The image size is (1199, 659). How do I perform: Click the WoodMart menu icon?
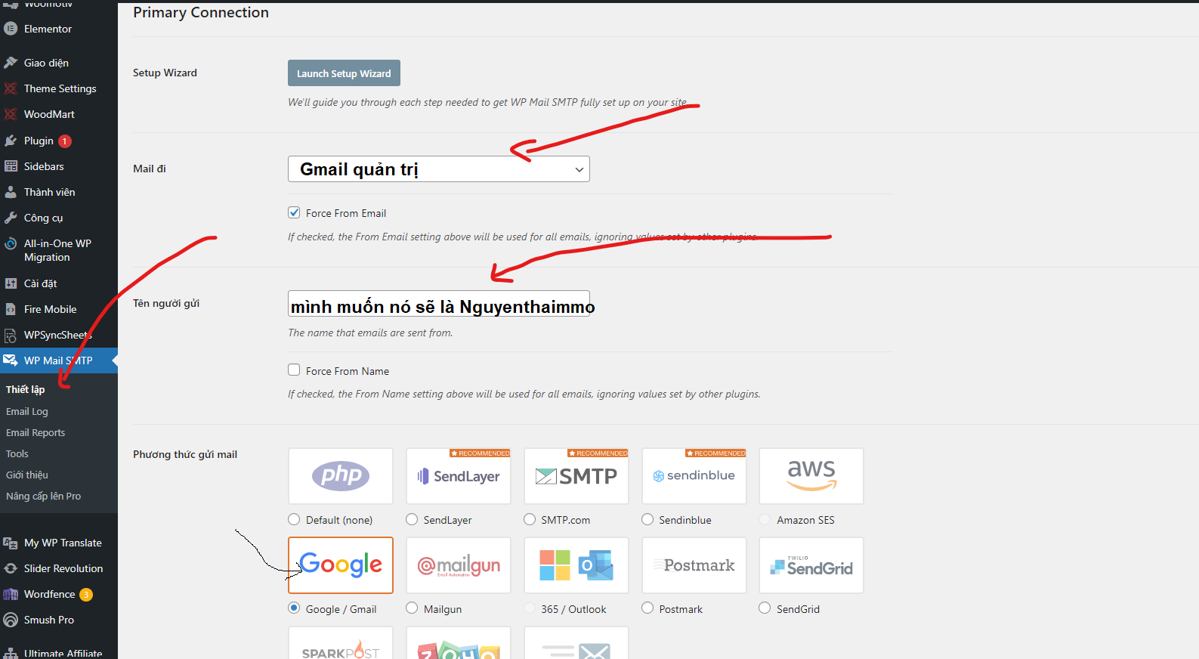point(11,114)
